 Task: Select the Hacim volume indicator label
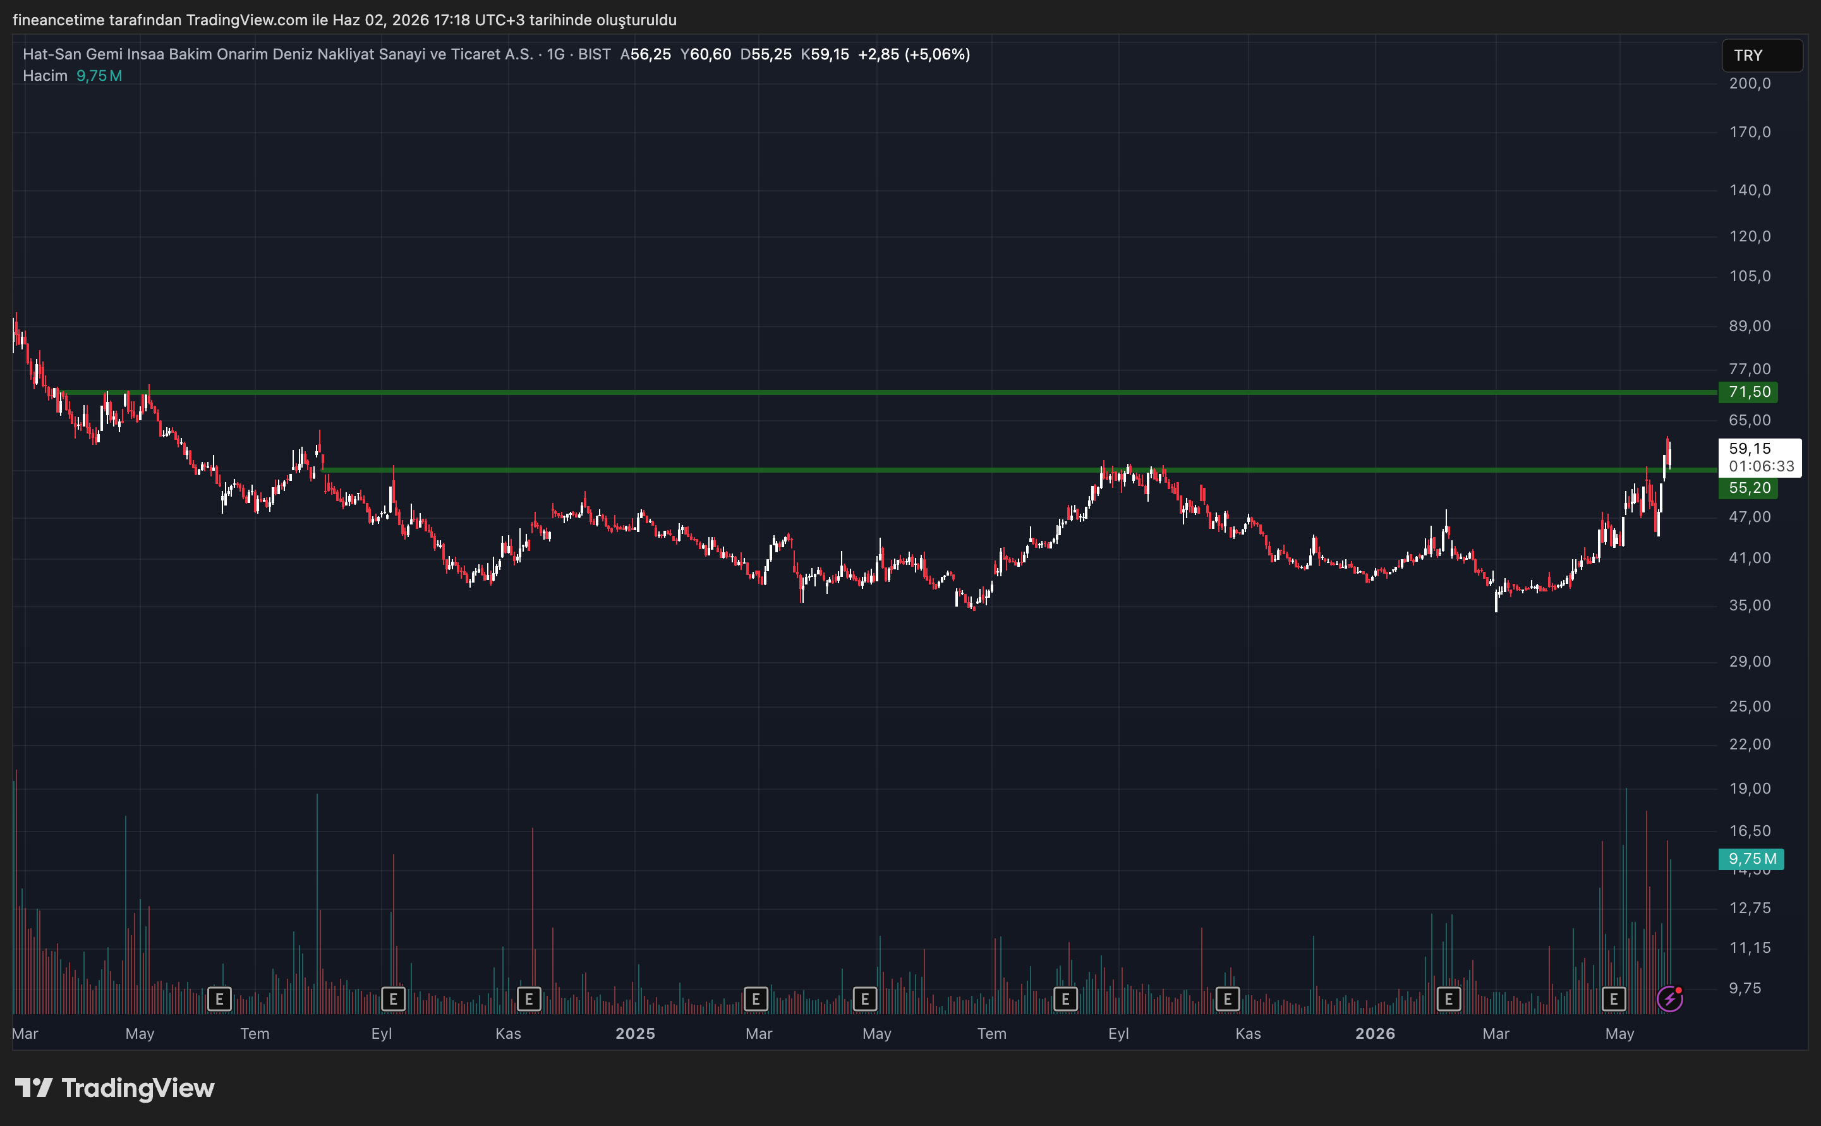pyautogui.click(x=45, y=76)
